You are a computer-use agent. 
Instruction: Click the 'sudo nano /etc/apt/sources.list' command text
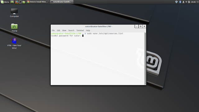coord(105,33)
